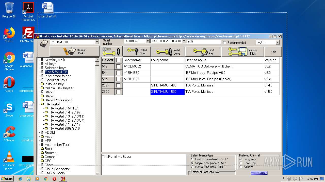325x182 pixels.
Task: Open the Find key tool
Action: (x=203, y=52)
